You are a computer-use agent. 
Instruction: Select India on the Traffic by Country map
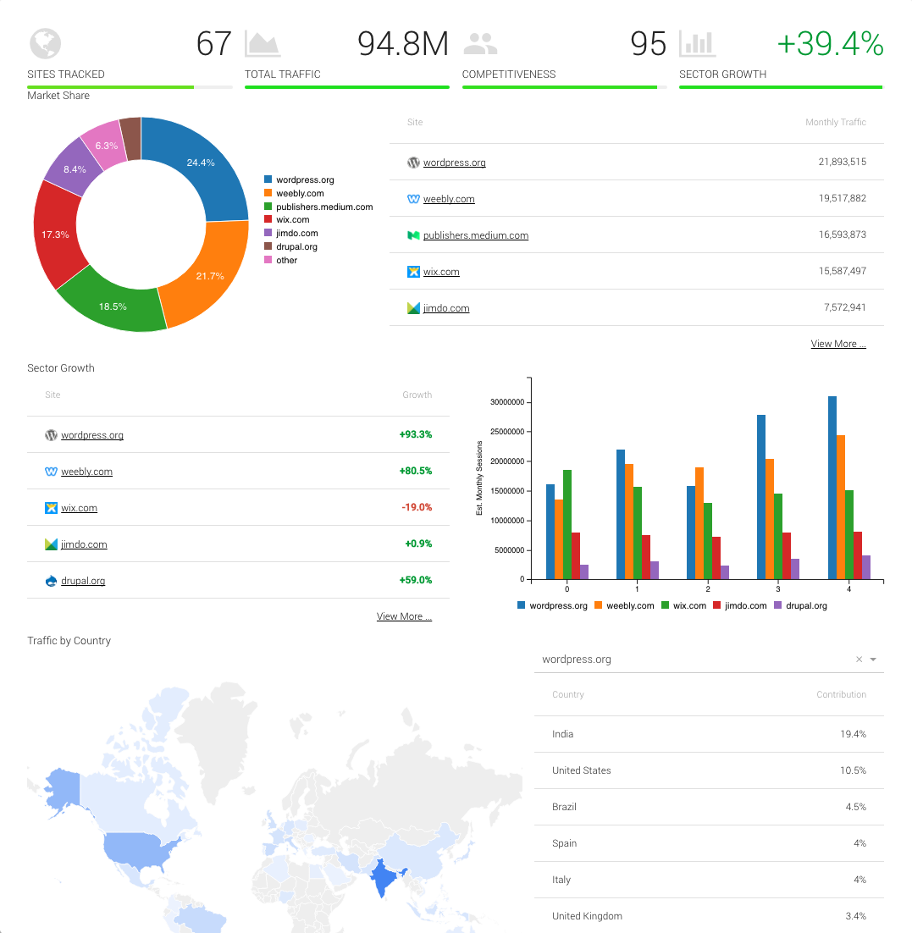point(381,878)
